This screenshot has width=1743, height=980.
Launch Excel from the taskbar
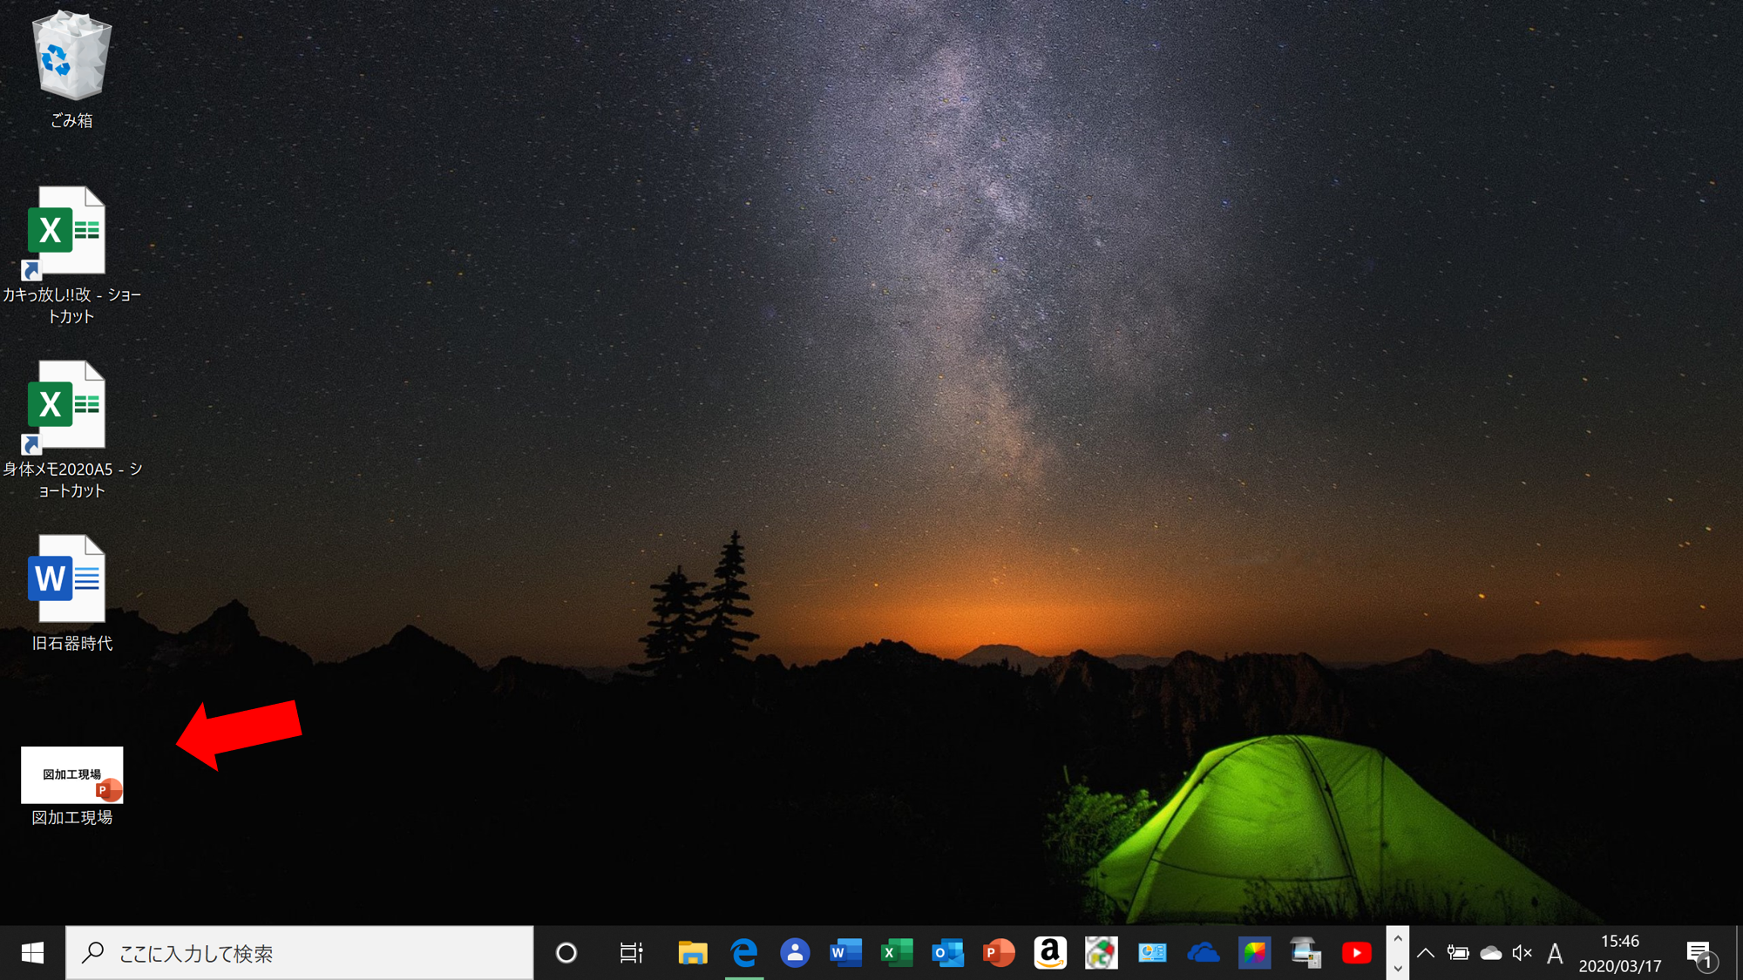click(897, 953)
